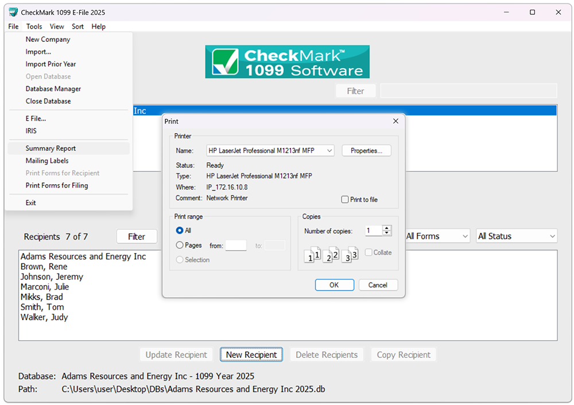Open the Help menu
Viewport: 574px width, 405px height.
[99, 26]
